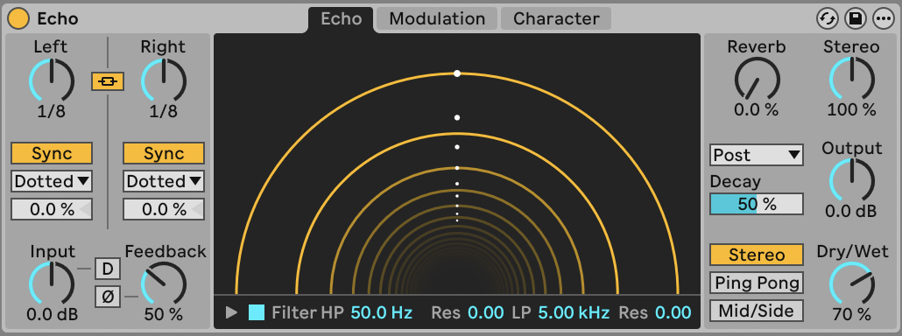Click the Reverb 0.0 % value
The width and height of the screenshot is (902, 336).
pyautogui.click(x=756, y=109)
